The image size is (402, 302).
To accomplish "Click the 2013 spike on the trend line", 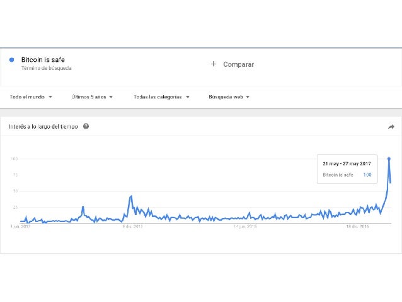I will point(130,196).
